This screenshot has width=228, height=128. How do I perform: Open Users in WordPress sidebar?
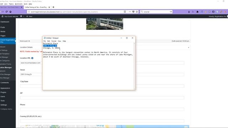2,96
